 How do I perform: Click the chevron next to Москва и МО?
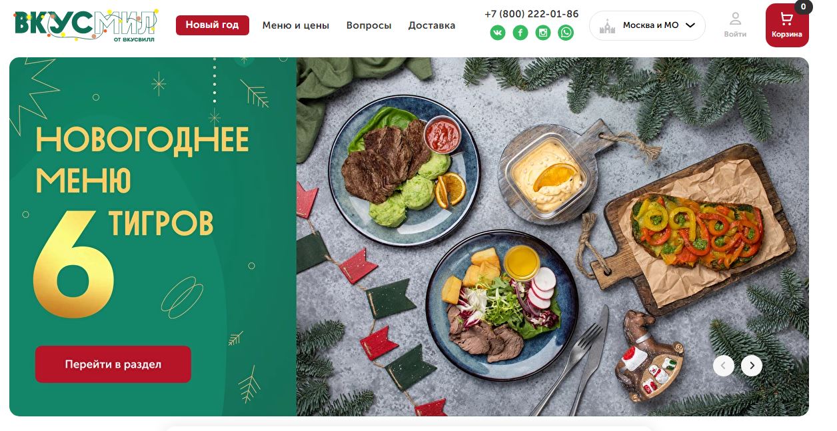[690, 25]
